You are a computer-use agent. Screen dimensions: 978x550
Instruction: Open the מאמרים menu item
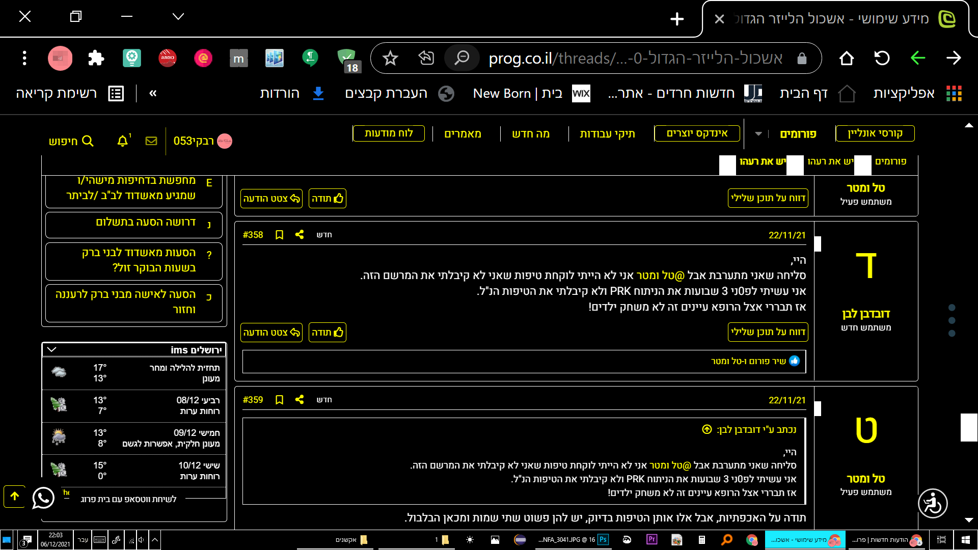coord(463,134)
